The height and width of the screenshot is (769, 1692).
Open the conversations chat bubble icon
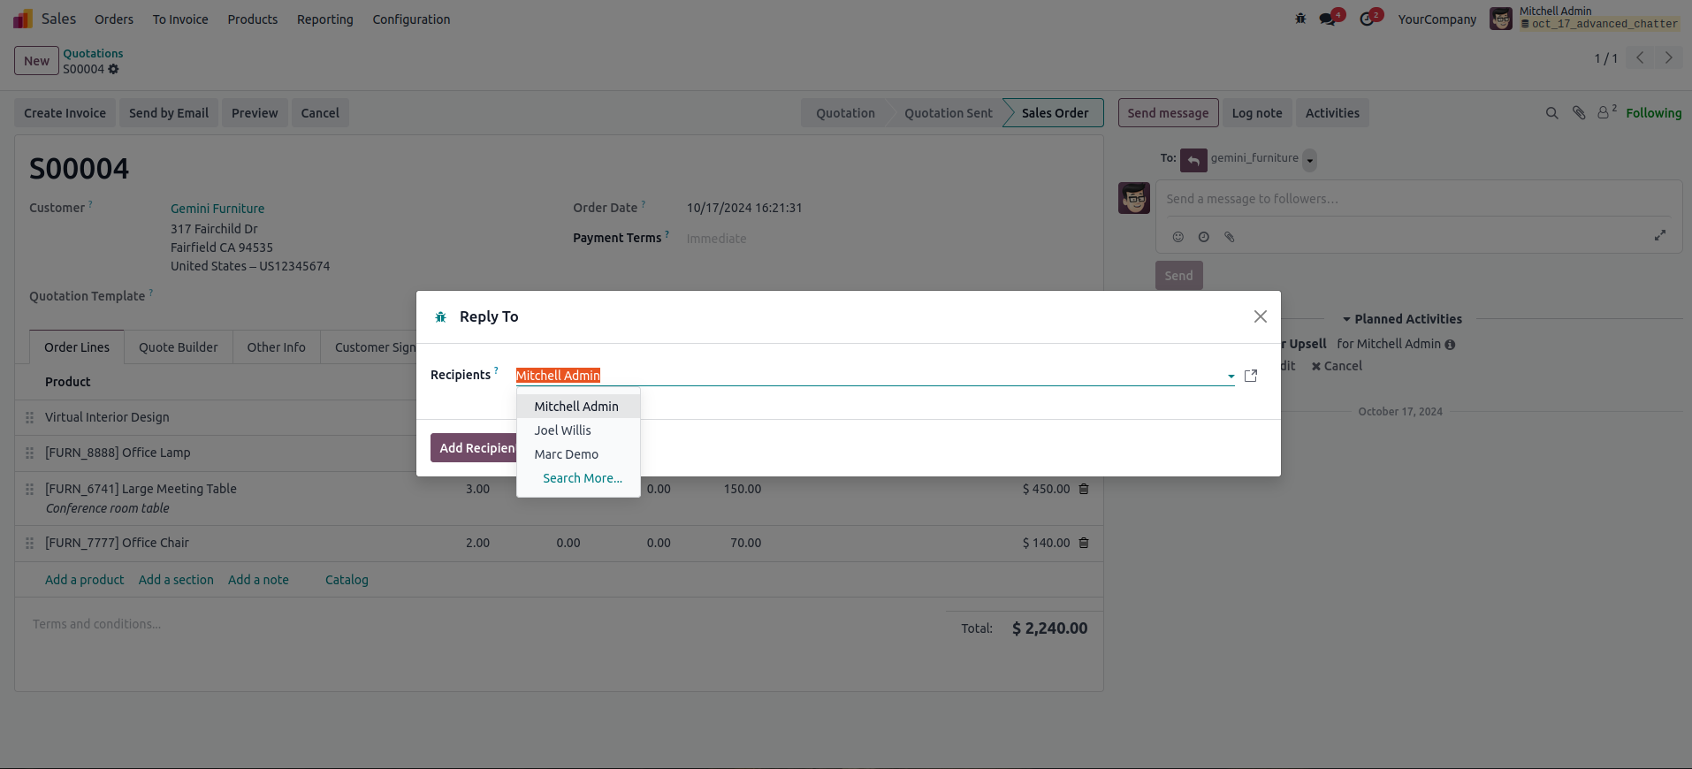point(1328,19)
